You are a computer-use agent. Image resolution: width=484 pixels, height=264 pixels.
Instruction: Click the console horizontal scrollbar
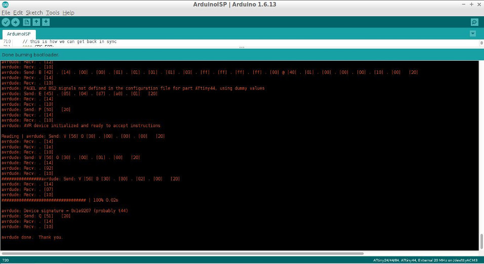[x=182, y=253]
